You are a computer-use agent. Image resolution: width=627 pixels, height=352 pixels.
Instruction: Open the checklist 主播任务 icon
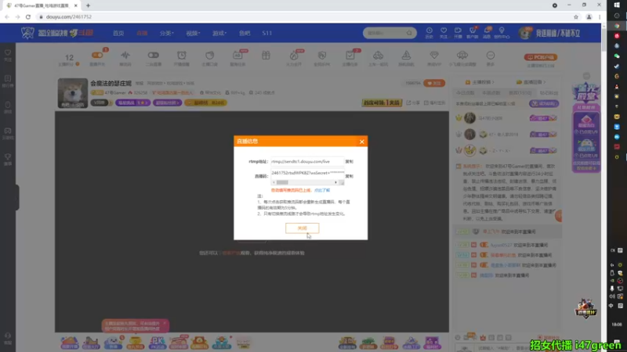pyautogui.click(x=350, y=56)
